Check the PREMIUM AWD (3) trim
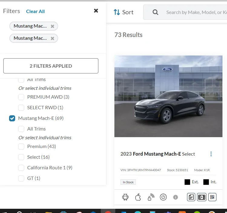The height and width of the screenshot is (213, 227). (21, 97)
